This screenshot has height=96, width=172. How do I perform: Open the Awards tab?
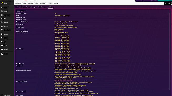tap(50, 3)
